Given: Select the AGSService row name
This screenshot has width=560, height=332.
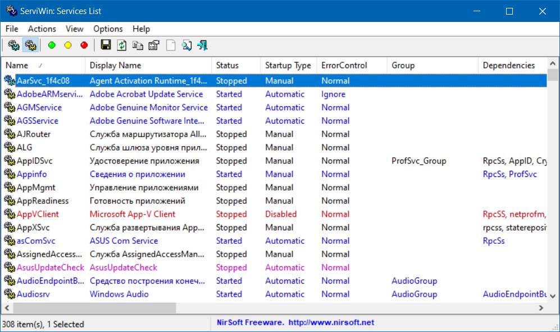Looking at the screenshot, I should pyautogui.click(x=38, y=121).
